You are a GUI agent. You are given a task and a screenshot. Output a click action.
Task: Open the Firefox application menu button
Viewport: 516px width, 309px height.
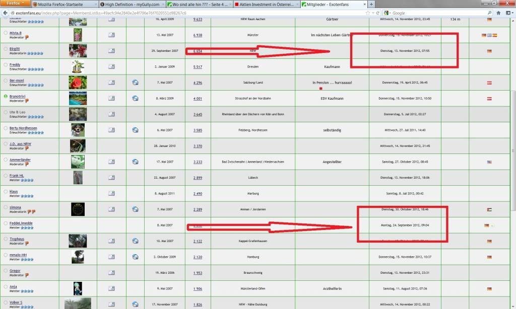[x=14, y=4]
